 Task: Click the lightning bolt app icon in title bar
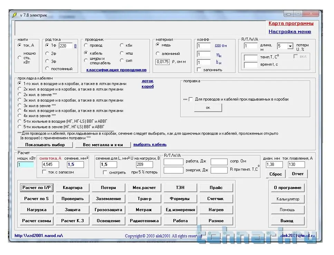[15, 15]
